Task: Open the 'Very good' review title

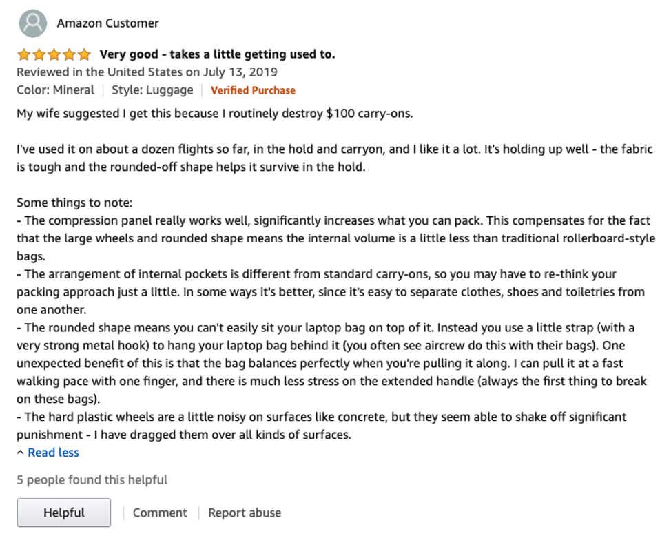Action: coord(218,54)
